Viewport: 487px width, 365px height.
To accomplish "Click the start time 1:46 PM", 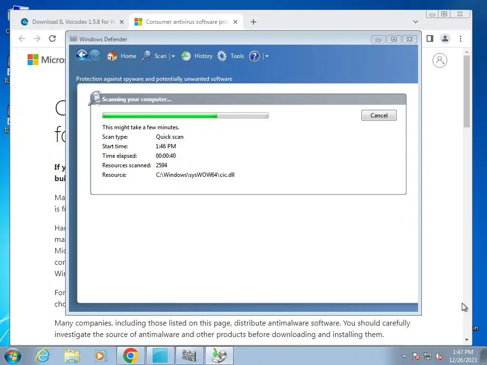I will click(166, 146).
